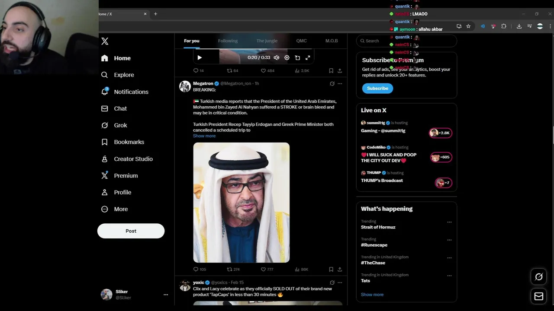Open the Explore page
Image resolution: width=554 pixels, height=311 pixels.
[118, 75]
